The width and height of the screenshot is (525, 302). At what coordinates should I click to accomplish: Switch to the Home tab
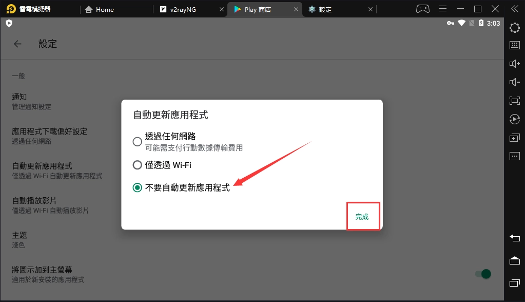pos(100,9)
